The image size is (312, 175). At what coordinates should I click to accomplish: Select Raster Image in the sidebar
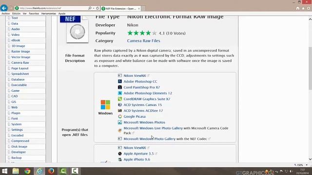pyautogui.click(x=20, y=52)
